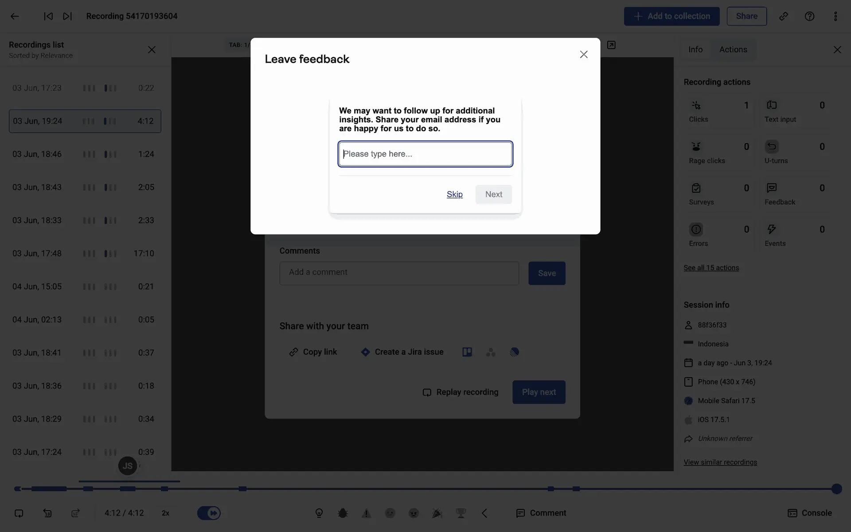Image resolution: width=851 pixels, height=532 pixels.
Task: Click the Trello share icon
Action: (x=467, y=352)
